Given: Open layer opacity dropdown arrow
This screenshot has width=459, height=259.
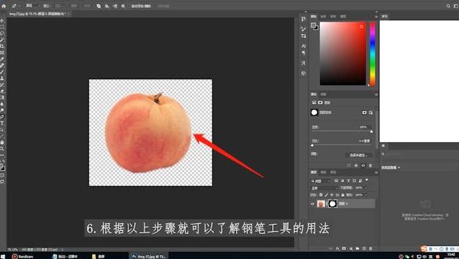Looking at the screenshot, I should pos(366,188).
